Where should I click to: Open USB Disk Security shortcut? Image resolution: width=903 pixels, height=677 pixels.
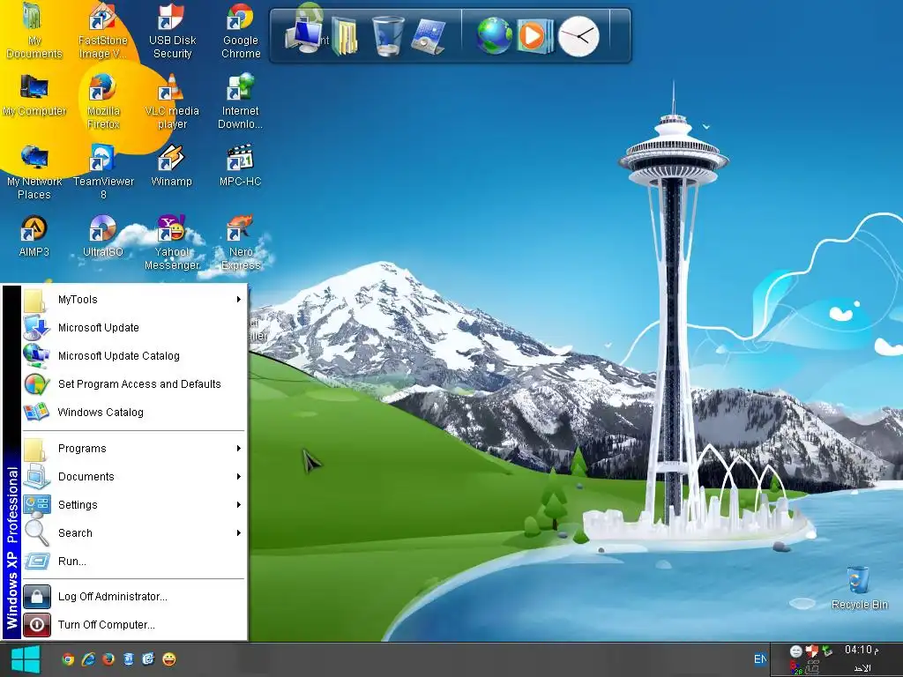pos(172,32)
